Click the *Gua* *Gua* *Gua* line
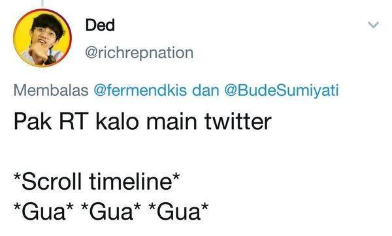This screenshot has width=392, height=236. coord(111,211)
